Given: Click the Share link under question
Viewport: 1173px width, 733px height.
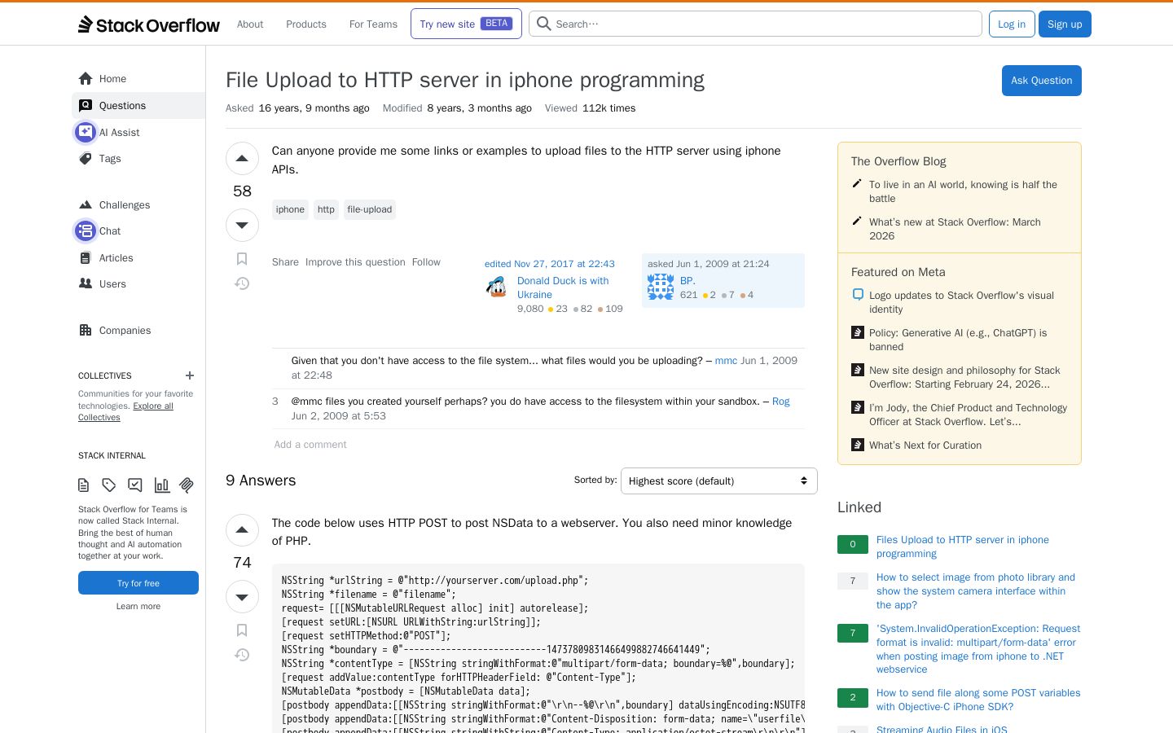Looking at the screenshot, I should tap(285, 262).
